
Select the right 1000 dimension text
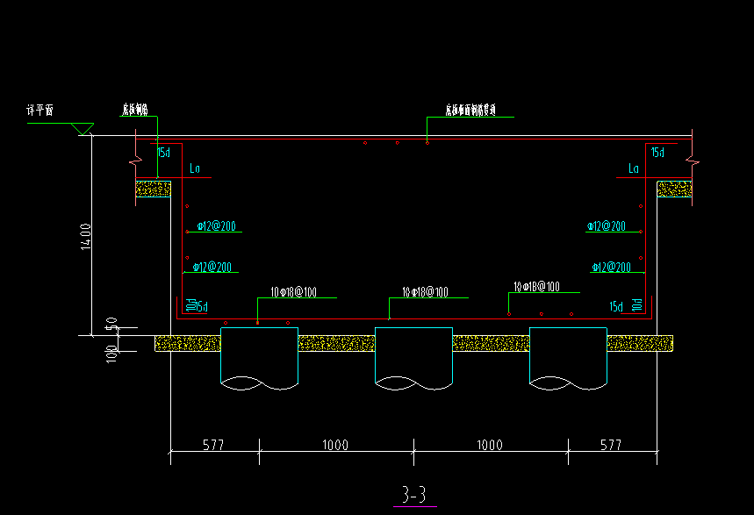[490, 445]
